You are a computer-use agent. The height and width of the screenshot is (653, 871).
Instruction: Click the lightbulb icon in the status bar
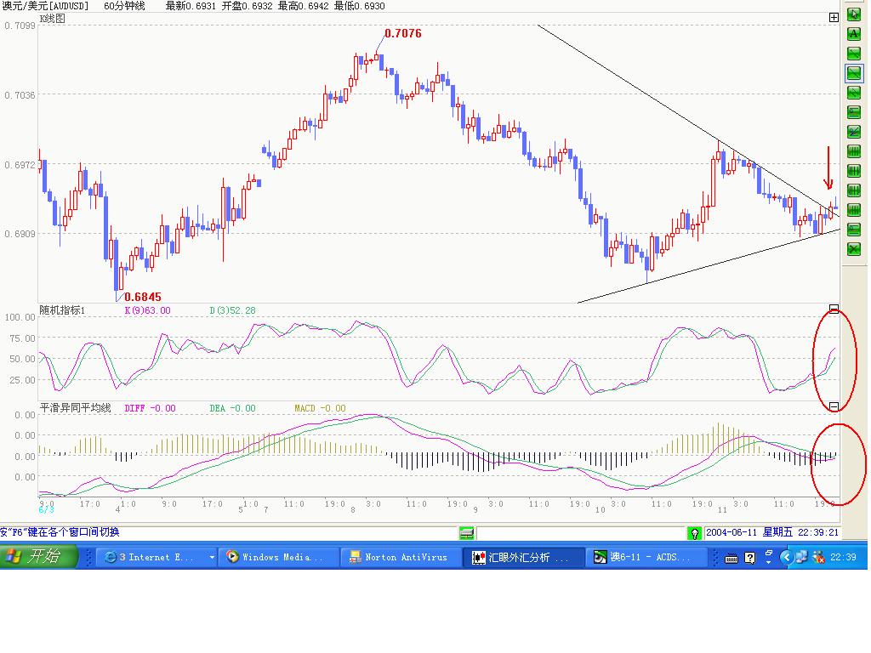694,533
